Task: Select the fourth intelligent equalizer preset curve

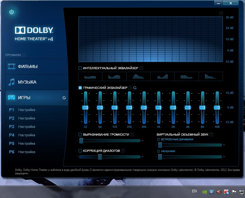Action: pyautogui.click(x=162, y=76)
